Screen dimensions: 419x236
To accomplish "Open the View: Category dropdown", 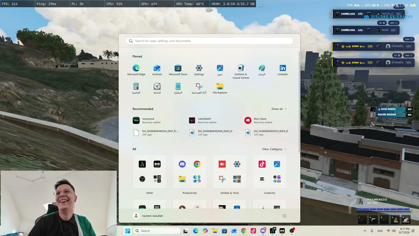I will click(274, 149).
